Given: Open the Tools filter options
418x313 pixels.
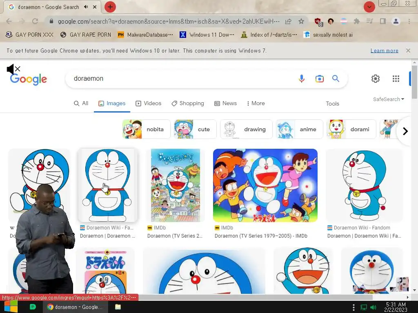Looking at the screenshot, I should pos(332,104).
